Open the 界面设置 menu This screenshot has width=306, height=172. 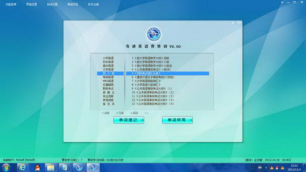(31, 4)
